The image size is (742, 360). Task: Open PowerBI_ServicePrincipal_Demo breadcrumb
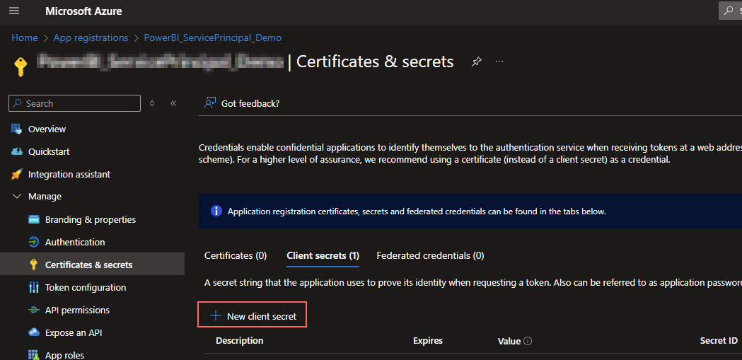tap(213, 38)
